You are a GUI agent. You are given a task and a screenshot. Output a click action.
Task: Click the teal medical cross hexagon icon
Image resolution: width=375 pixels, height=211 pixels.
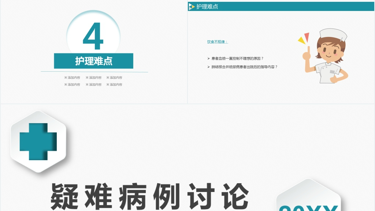[38, 142]
